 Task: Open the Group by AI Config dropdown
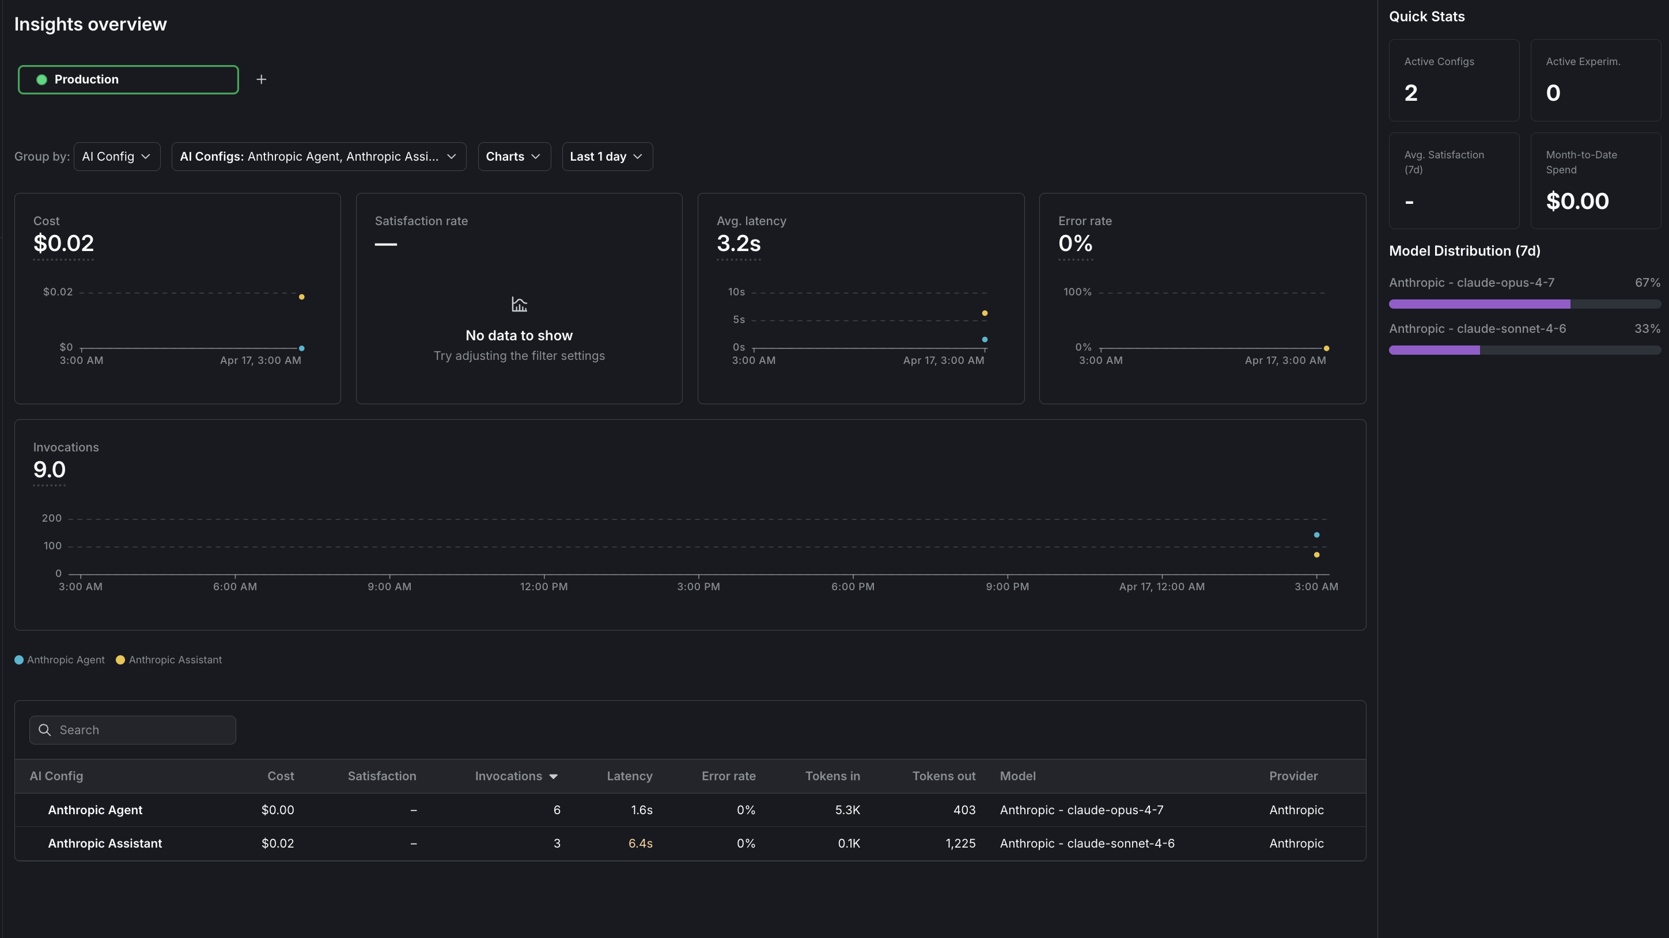point(116,156)
